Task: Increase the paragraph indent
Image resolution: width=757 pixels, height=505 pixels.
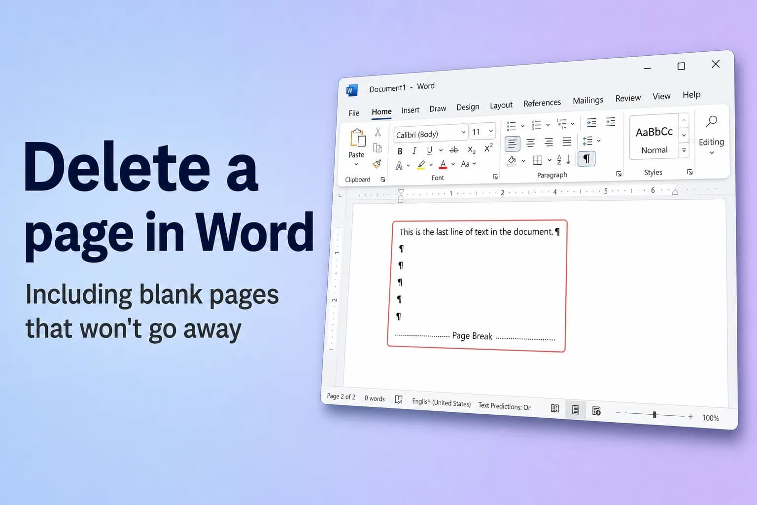Action: (x=610, y=122)
